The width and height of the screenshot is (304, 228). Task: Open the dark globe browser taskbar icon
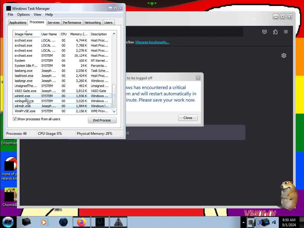64,222
